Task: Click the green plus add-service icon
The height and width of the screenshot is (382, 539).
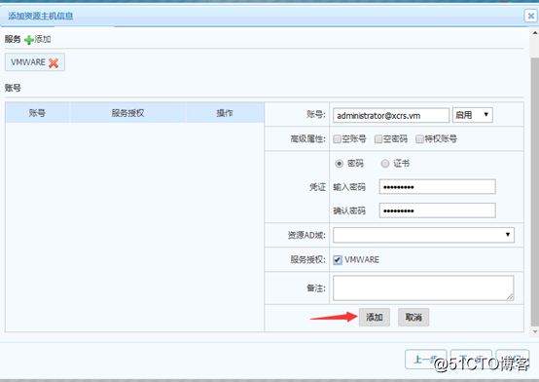Action: click(29, 40)
